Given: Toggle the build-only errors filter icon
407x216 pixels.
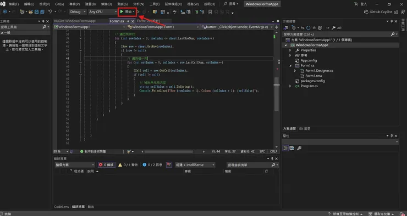Looking at the screenshot, I should click(169, 165).
